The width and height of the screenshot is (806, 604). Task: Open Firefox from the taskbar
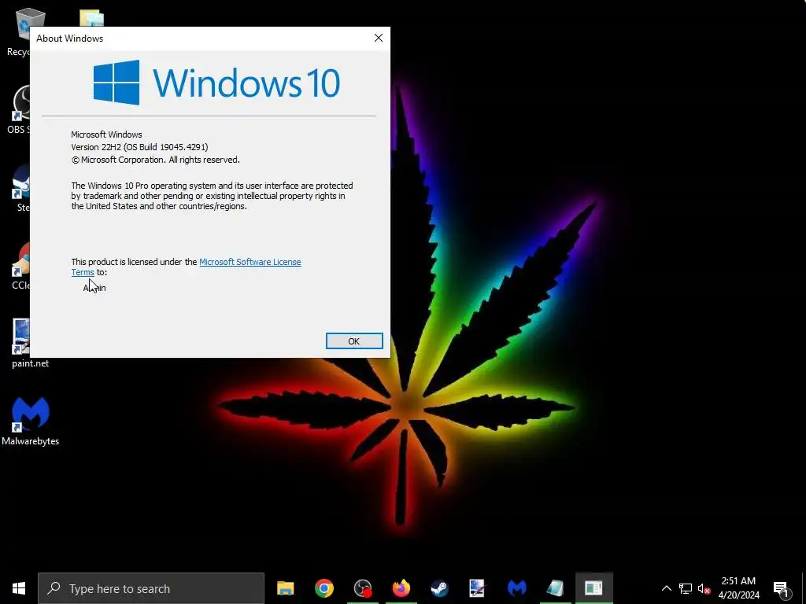401,588
